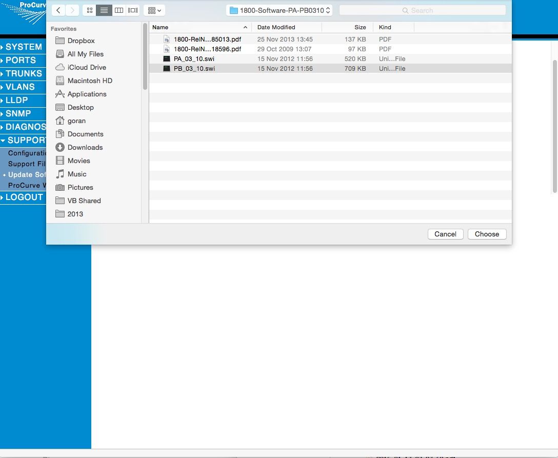Switch to icon view

(x=90, y=10)
